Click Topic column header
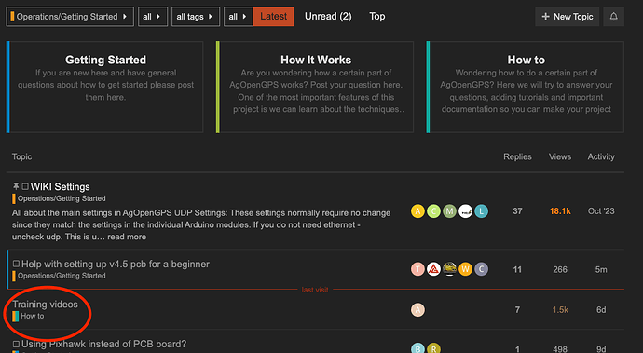The height and width of the screenshot is (353, 643). [x=21, y=156]
